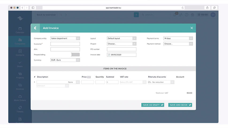Open Calendar in the sidebar

click(20, 30)
